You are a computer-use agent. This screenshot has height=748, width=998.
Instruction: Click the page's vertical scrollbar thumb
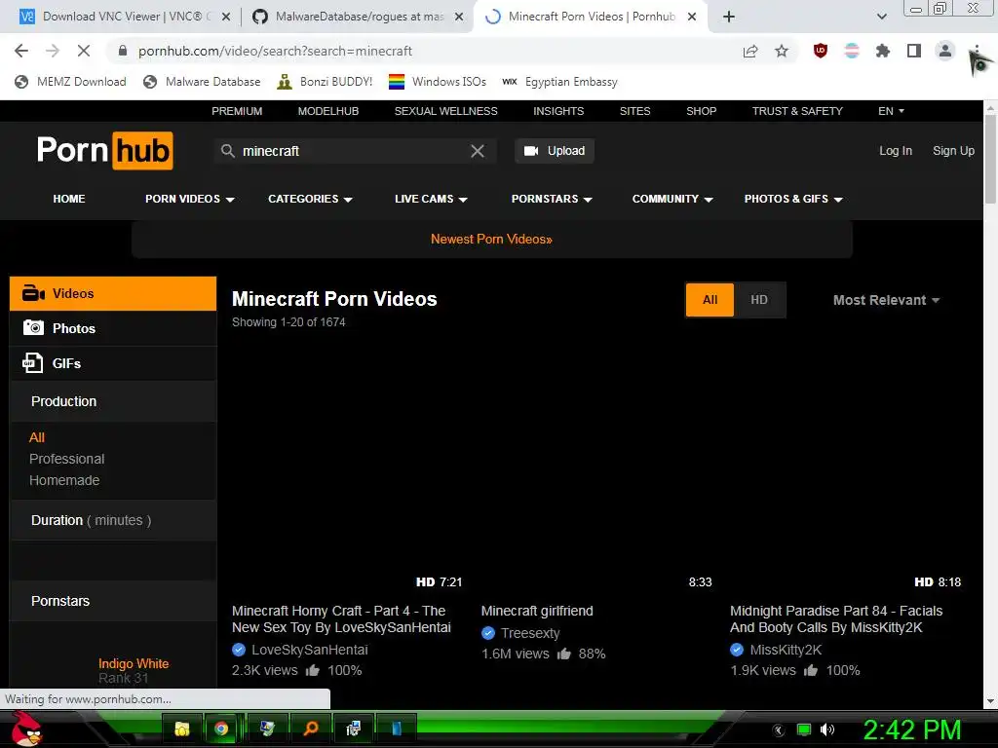(990, 159)
